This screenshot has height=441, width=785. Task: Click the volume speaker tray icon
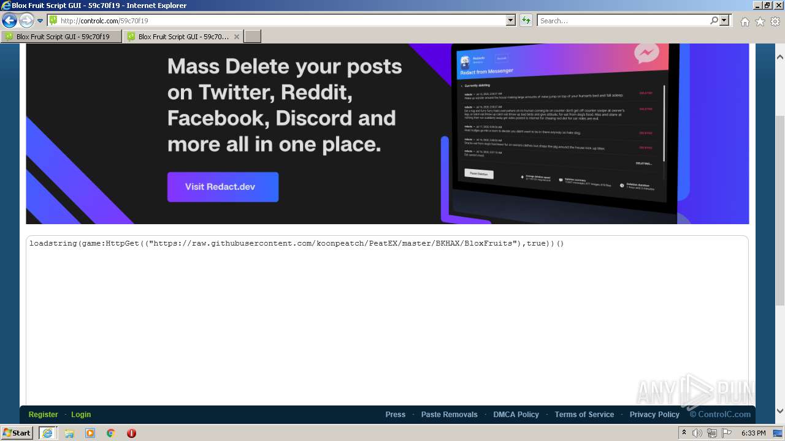tap(697, 433)
